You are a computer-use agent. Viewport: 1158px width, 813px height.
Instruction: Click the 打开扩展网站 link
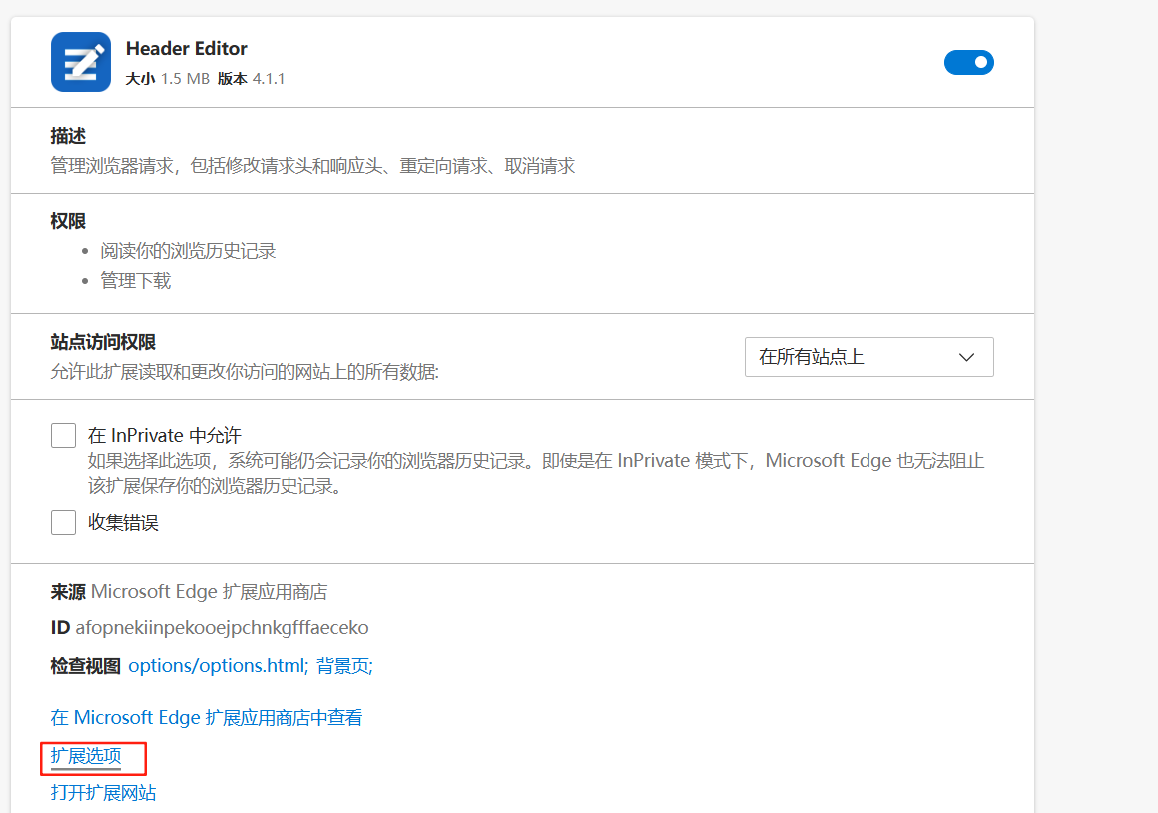[104, 793]
